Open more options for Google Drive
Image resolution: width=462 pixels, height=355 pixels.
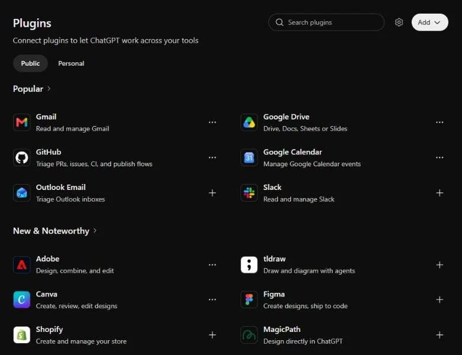click(439, 122)
